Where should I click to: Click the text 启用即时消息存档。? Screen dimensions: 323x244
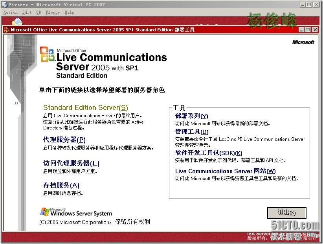[63, 193]
